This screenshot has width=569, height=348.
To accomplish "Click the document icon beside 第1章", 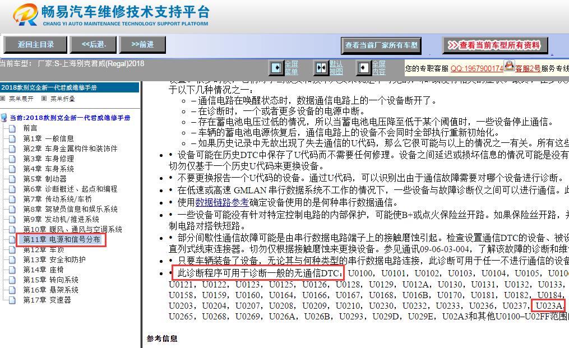I will (x=12, y=138).
